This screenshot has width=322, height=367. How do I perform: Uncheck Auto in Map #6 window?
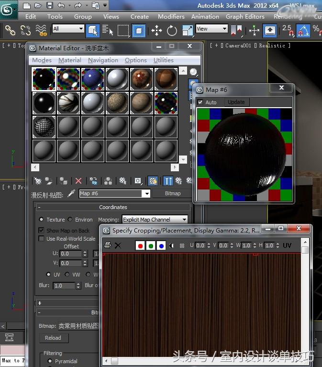200,102
